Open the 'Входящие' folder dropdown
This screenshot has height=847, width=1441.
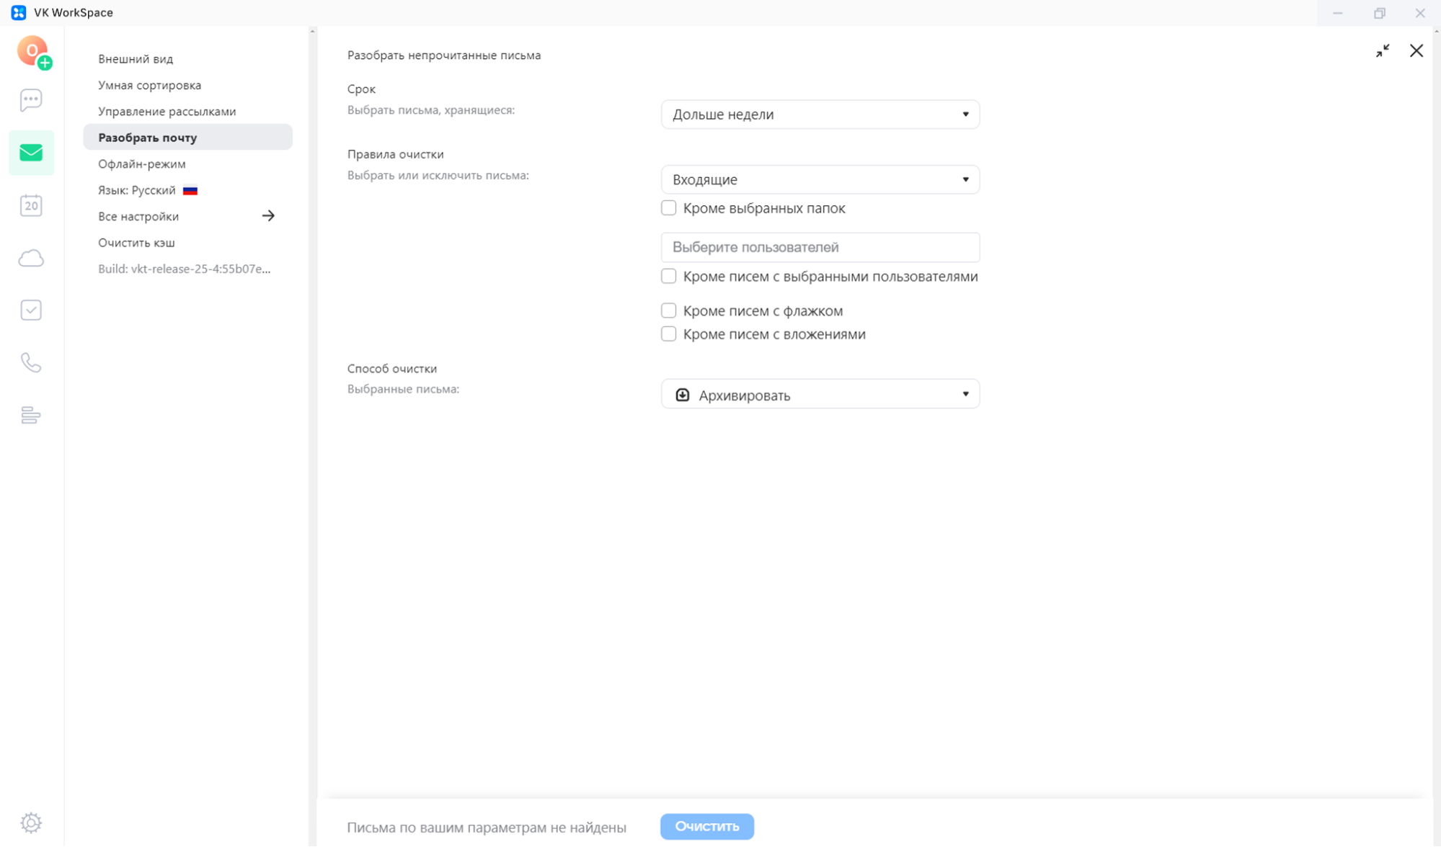tap(820, 179)
